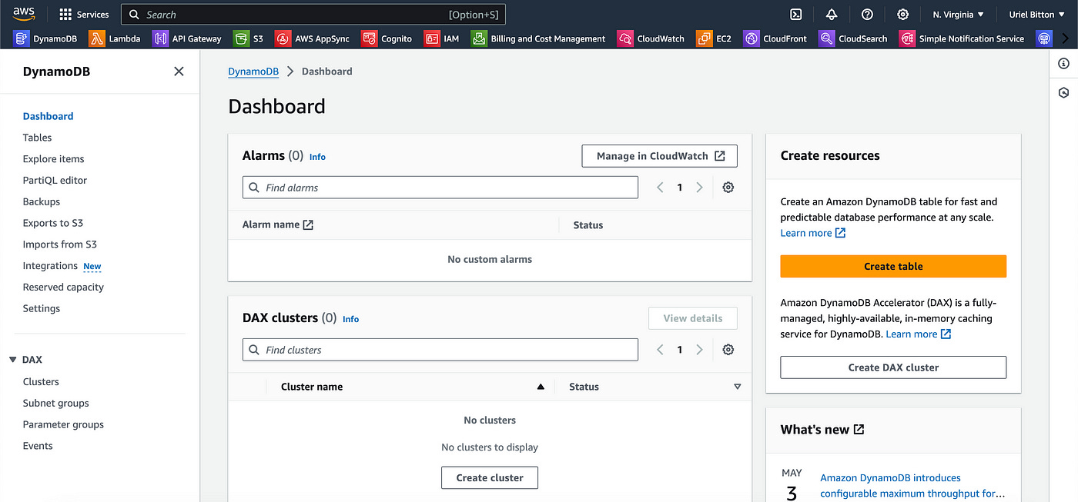
Task: Open DAX Parameter groups in sidebar
Action: [x=63, y=424]
